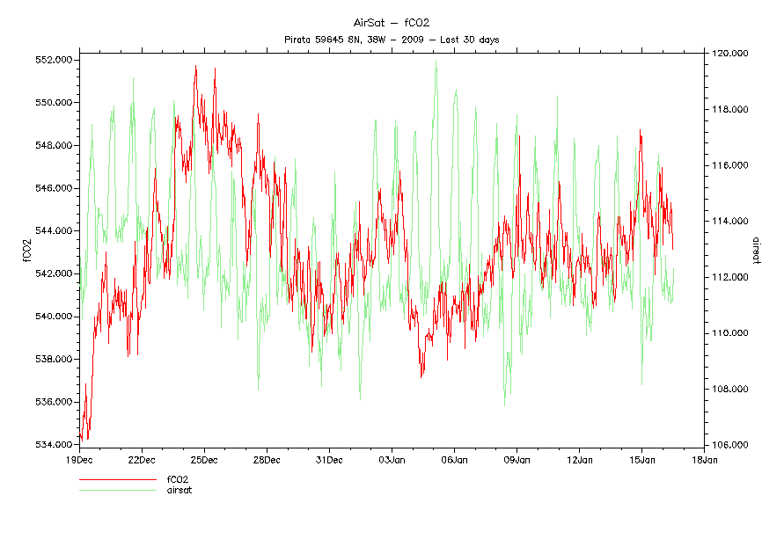Screen dimensions: 784x554
Task: Click the 120.000 right axis value
Action: [730, 54]
